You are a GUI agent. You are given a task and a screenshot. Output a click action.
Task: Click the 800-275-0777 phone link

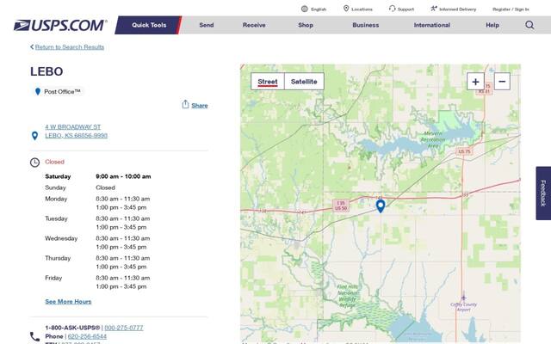coord(124,328)
